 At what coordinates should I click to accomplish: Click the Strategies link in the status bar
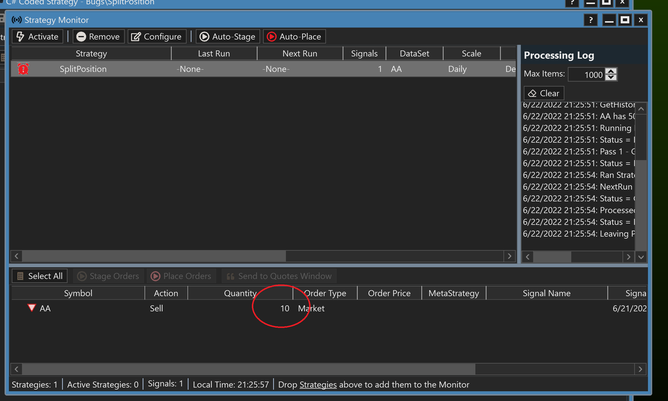tap(318, 384)
